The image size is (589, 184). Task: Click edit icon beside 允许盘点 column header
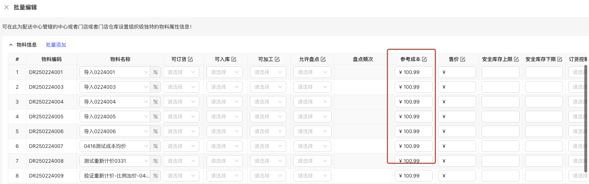click(x=323, y=59)
